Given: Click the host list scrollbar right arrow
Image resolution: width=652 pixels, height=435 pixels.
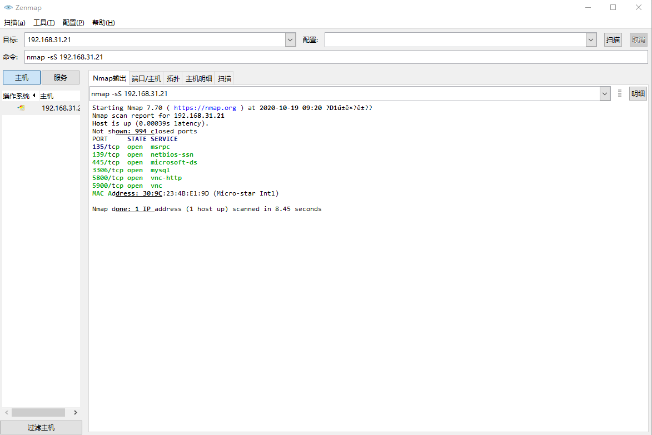Looking at the screenshot, I should pos(75,413).
